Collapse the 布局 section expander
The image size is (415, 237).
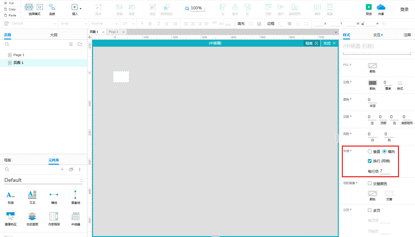pos(351,151)
